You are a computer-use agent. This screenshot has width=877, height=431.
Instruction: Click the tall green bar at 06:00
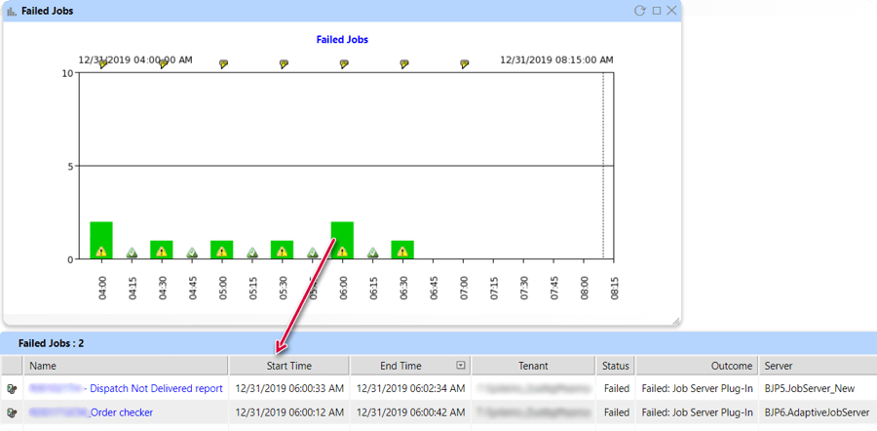[x=342, y=240]
